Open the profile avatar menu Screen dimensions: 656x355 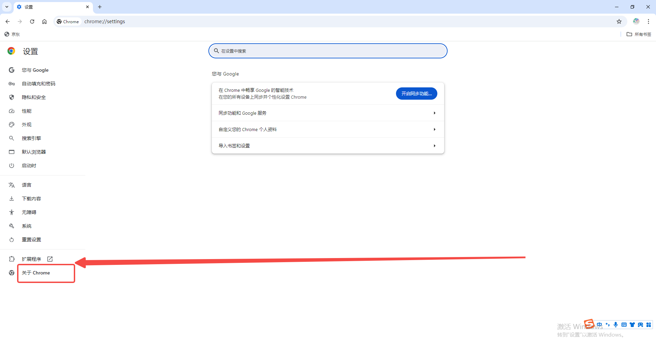pos(636,22)
